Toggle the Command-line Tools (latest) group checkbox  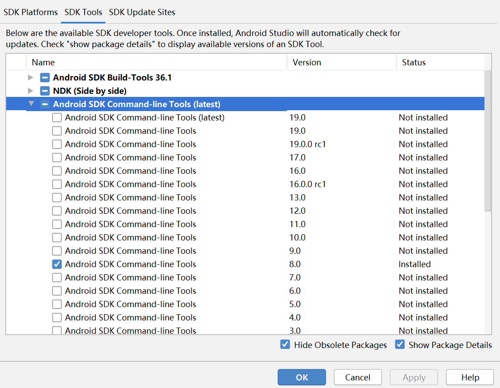click(45, 104)
